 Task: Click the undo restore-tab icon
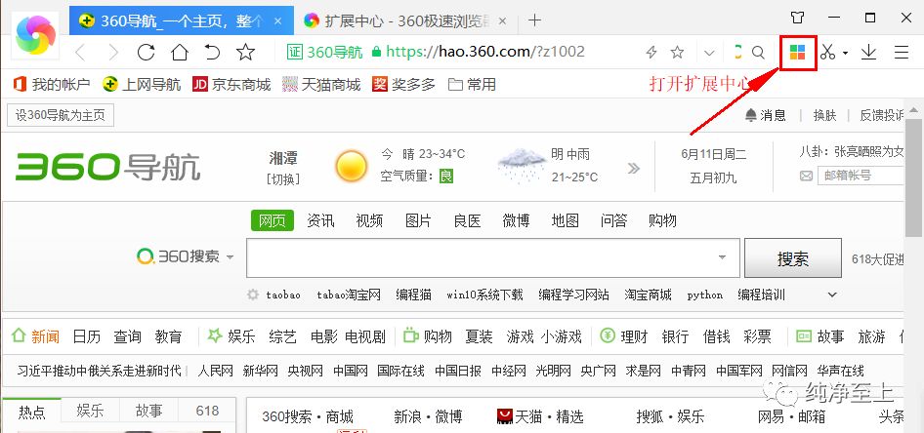pyautogui.click(x=212, y=52)
